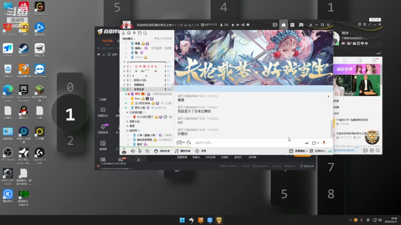Click the video camera icon in channel toolbar
Image resolution: width=401 pixels, height=225 pixels.
click(x=275, y=24)
